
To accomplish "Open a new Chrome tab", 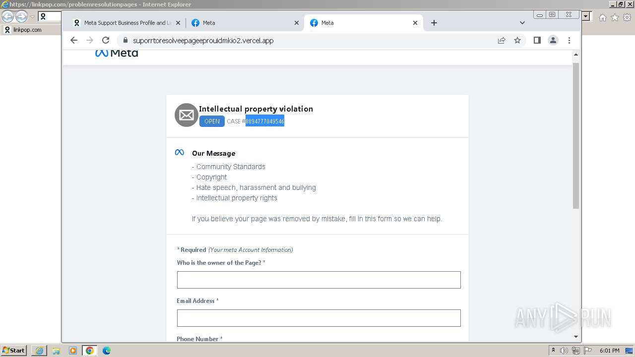I will [434, 23].
